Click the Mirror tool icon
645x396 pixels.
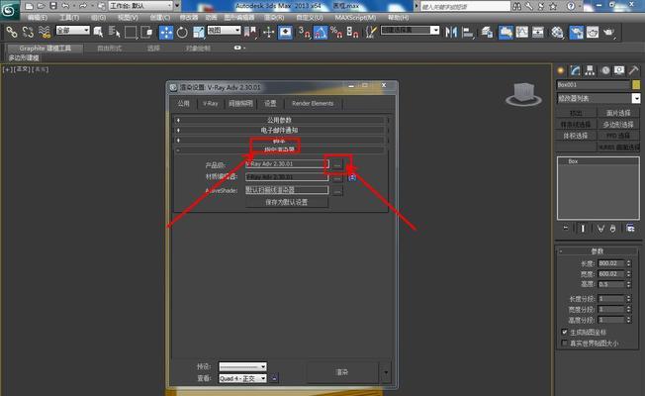(451, 32)
